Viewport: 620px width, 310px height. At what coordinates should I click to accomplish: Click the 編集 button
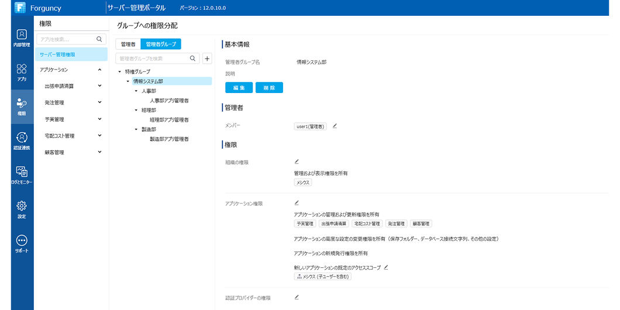pyautogui.click(x=239, y=88)
